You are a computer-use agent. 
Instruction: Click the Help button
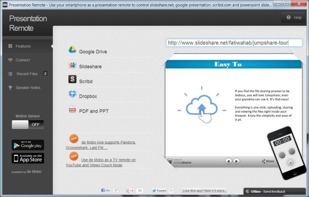pos(293,17)
